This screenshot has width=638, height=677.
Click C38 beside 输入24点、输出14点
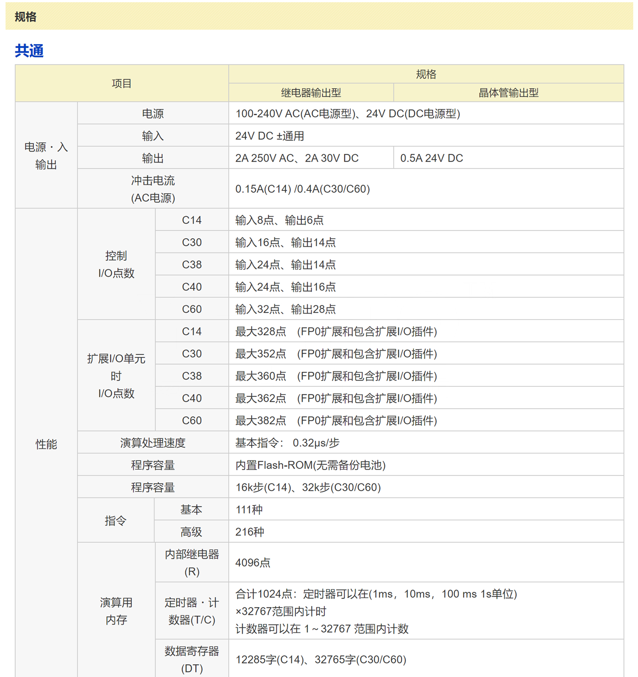point(192,264)
